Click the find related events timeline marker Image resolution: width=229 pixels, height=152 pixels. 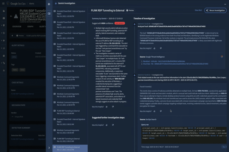[x=135, y=75]
